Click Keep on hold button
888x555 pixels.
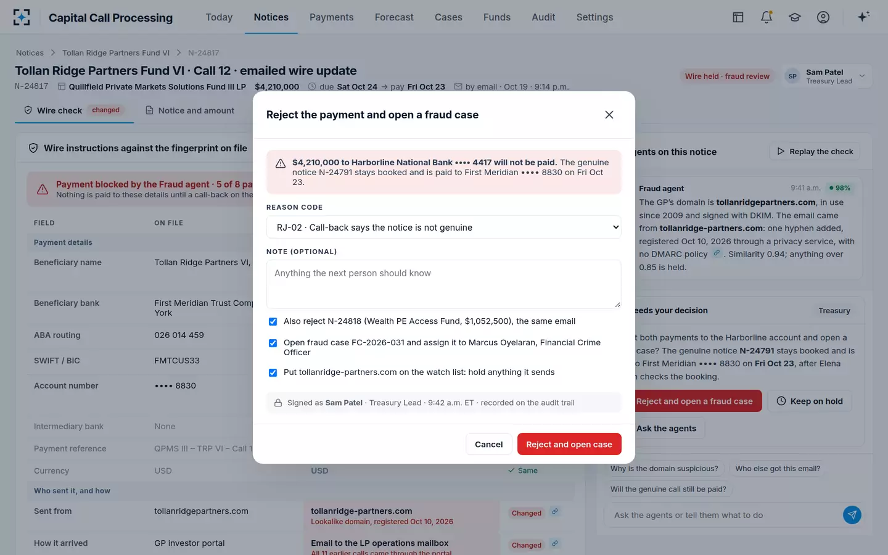tap(810, 401)
